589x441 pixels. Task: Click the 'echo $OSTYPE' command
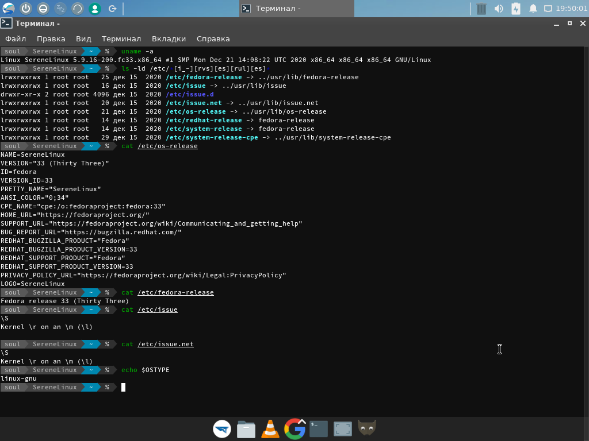146,370
